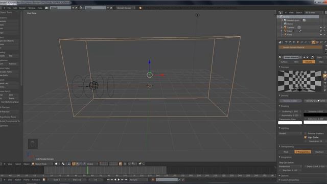Click the white Transmission Color swatch
Viewport: 327px width, 184px height.
(290, 123)
